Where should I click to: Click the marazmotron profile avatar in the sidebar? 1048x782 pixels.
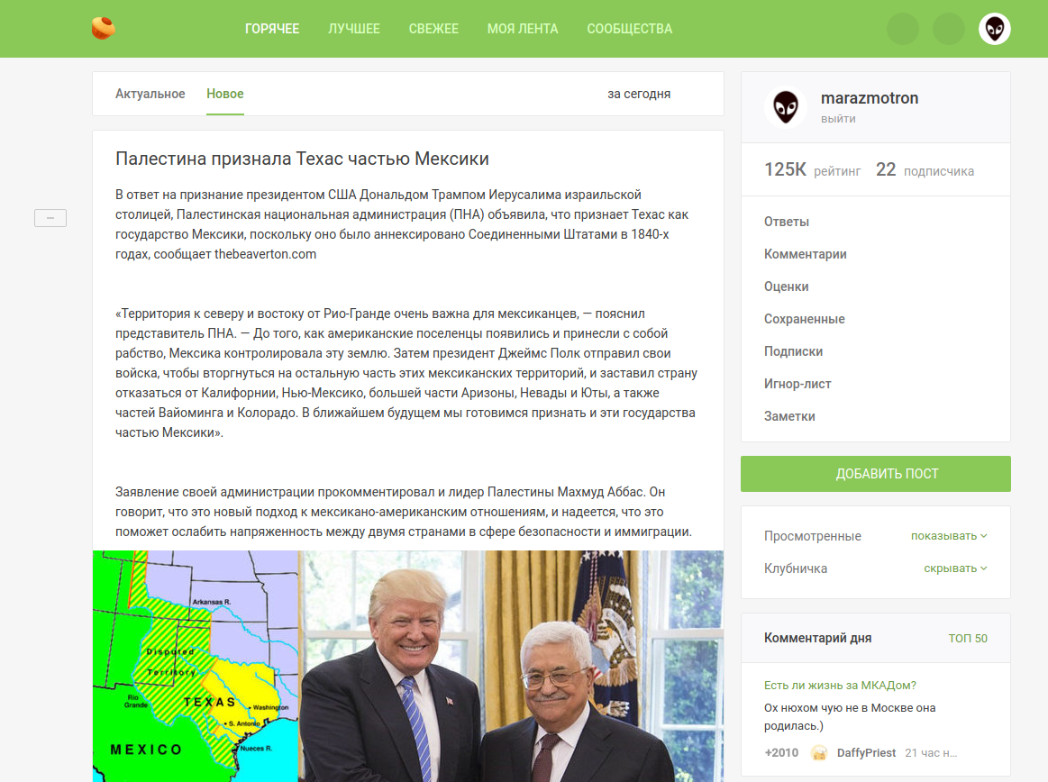click(x=786, y=107)
